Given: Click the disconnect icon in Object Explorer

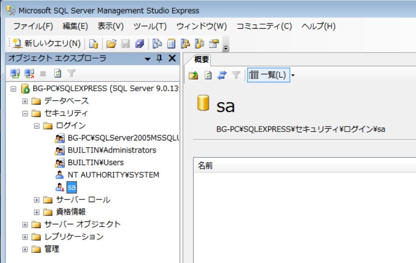Looking at the screenshot, I should pyautogui.click(x=29, y=73).
